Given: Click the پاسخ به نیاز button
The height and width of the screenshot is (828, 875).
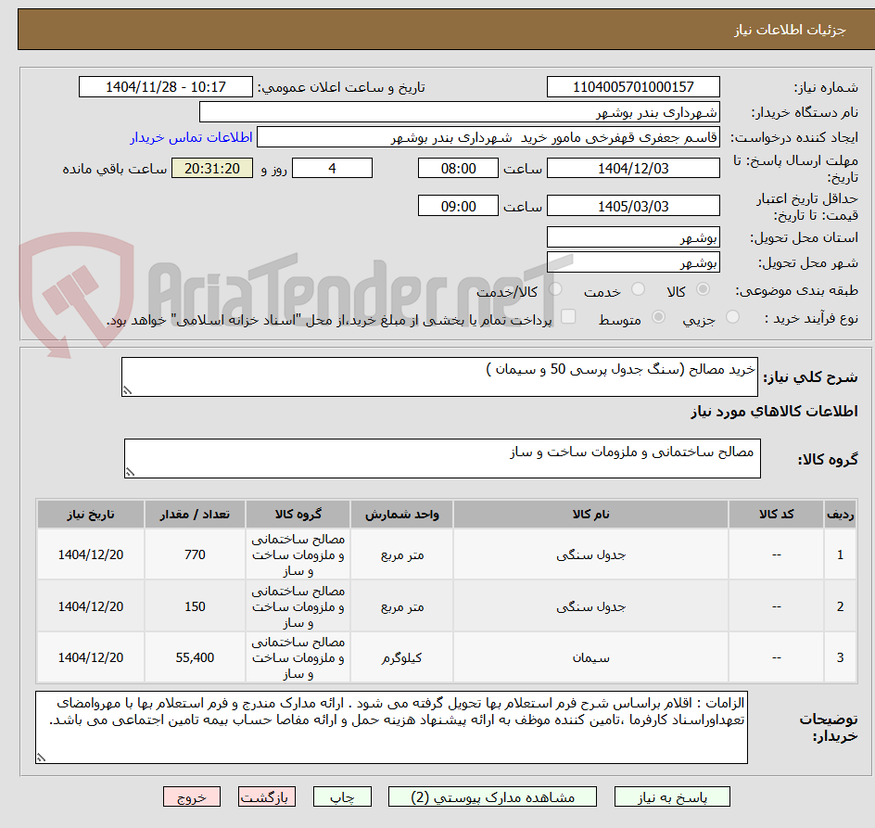Looking at the screenshot, I should [x=672, y=796].
